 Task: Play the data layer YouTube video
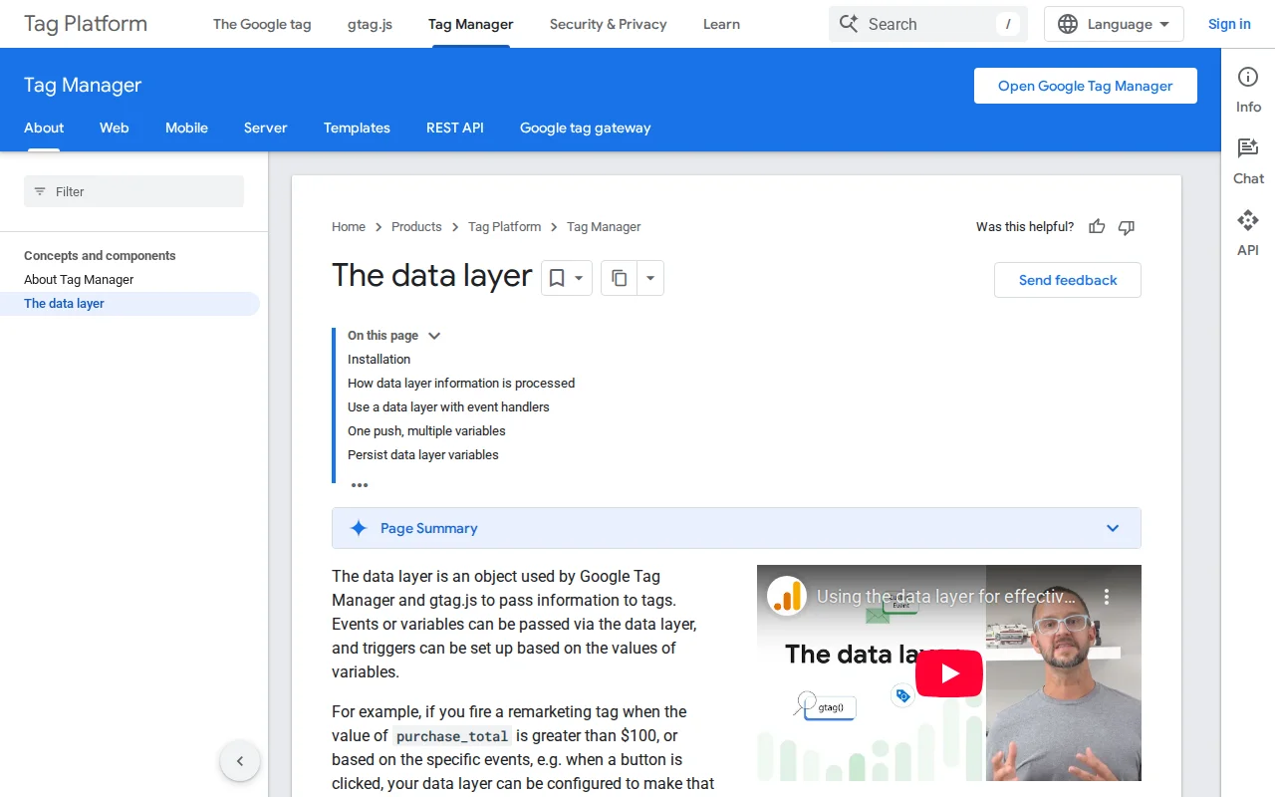(x=948, y=672)
